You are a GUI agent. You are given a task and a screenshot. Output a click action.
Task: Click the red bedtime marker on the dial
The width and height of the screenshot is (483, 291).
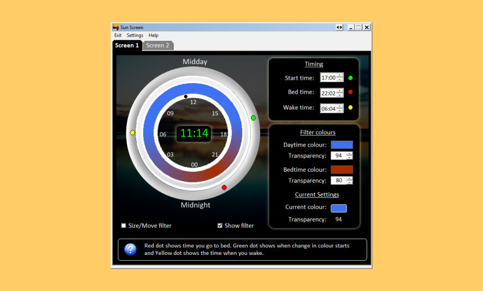click(x=224, y=187)
